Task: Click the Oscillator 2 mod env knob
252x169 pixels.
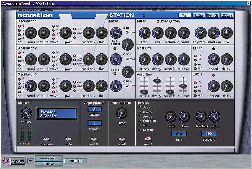Action: (89, 60)
